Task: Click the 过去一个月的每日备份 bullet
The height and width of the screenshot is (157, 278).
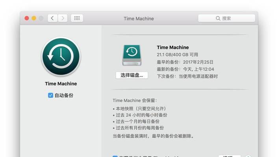Action: pyautogui.click(x=136, y=121)
